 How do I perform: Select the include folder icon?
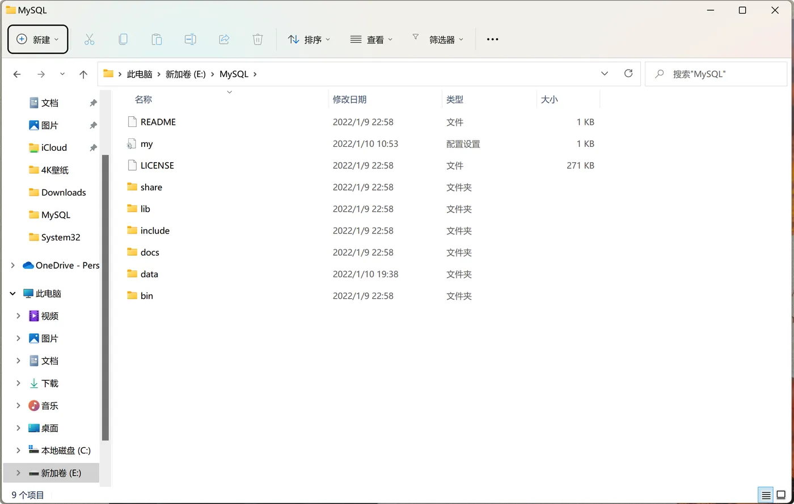[x=132, y=230]
